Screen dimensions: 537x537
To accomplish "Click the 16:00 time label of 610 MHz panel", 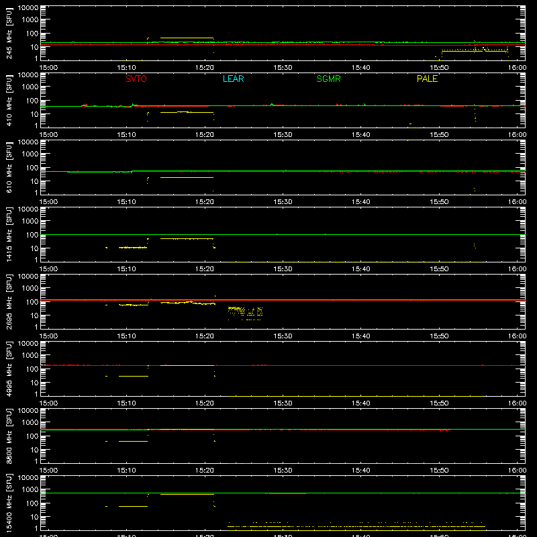I will coord(517,202).
